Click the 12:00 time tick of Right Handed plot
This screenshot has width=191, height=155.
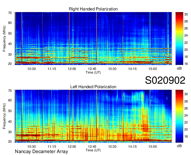click(x=72, y=69)
